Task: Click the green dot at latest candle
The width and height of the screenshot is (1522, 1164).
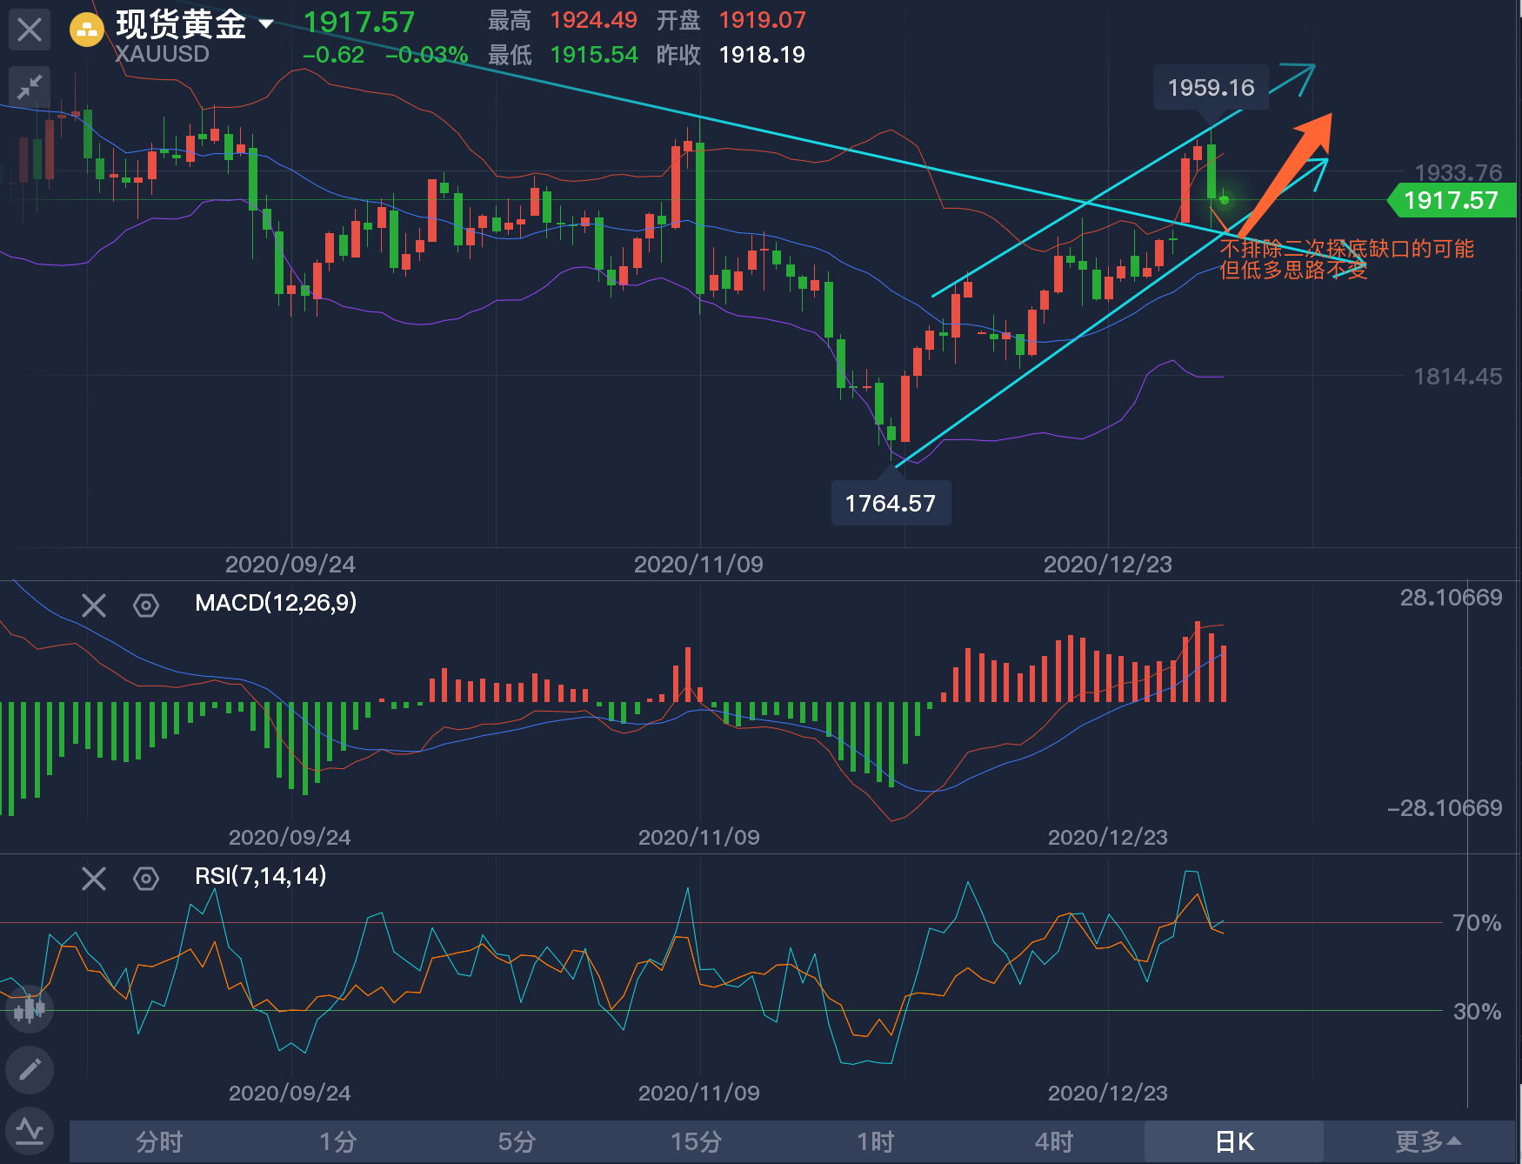Action: (1225, 200)
